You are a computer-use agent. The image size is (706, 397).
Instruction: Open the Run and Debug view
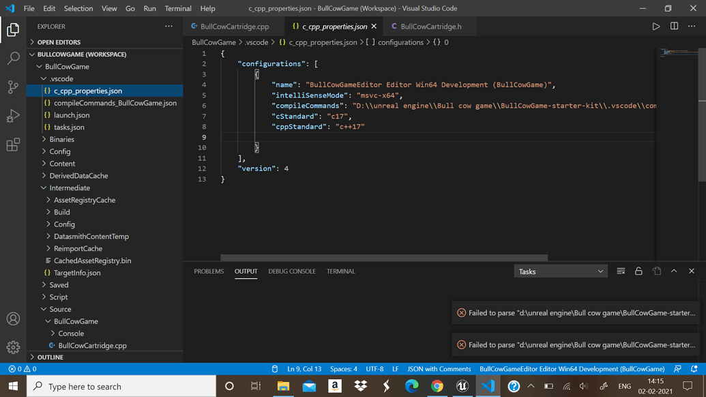12,115
